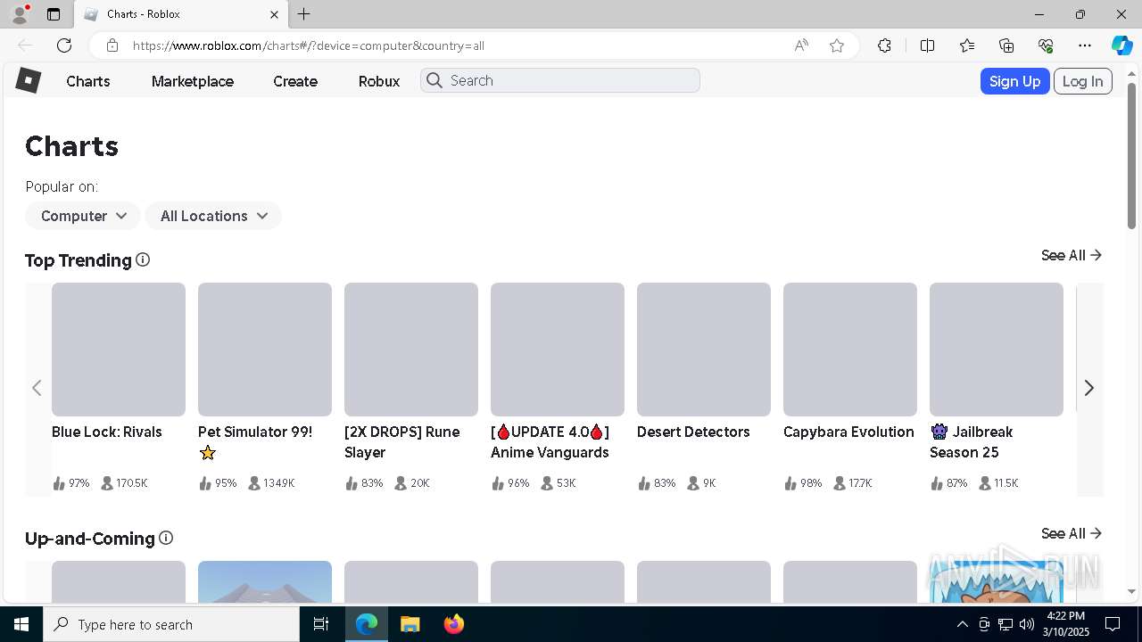Open Copilot sidebar icon
The image size is (1142, 642).
(1121, 45)
